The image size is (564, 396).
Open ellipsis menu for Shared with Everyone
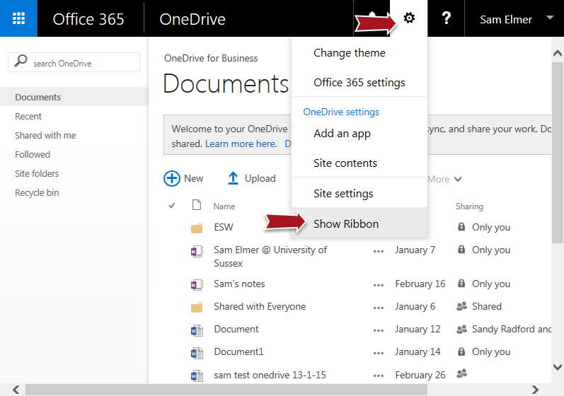point(379,308)
